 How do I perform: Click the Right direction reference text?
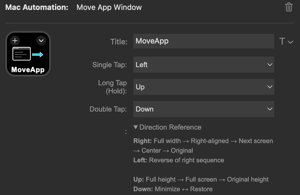click(142, 141)
